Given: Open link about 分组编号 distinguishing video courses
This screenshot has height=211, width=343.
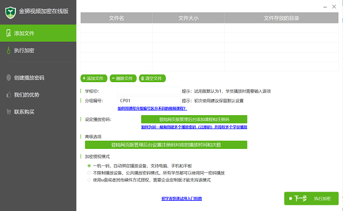Looking at the screenshot, I should click(152, 108).
